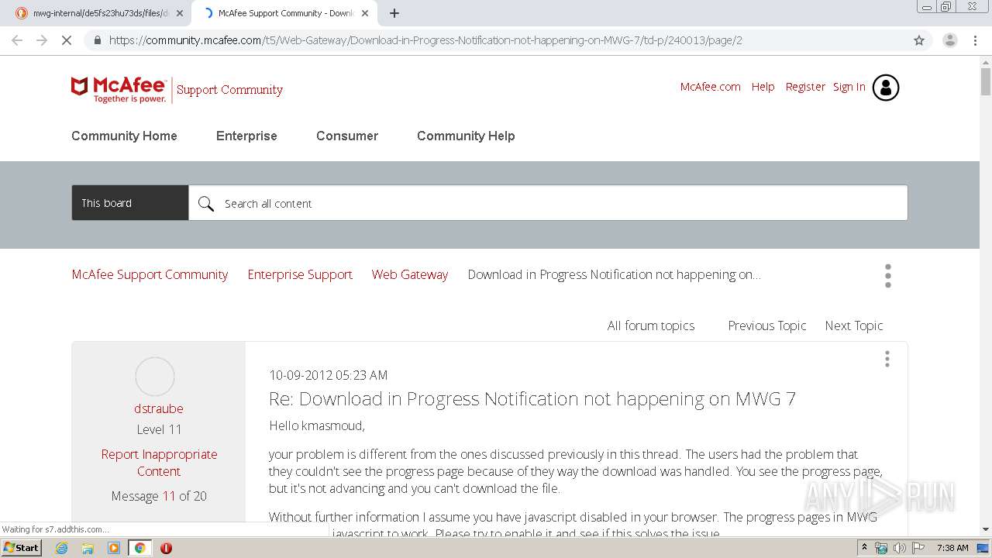Image resolution: width=992 pixels, height=558 pixels.
Task: Go to Previous Topic
Action: point(767,325)
